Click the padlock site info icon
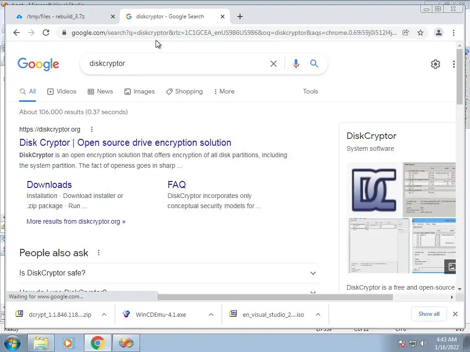 pyautogui.click(x=64, y=33)
